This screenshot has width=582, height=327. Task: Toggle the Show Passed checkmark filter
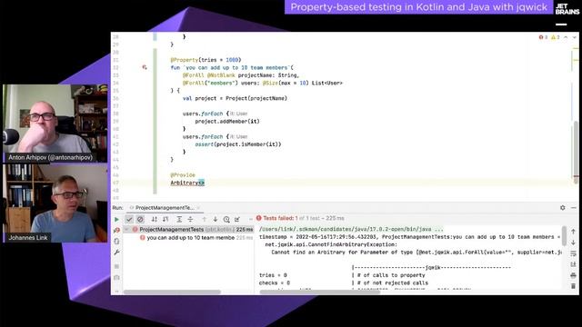(129, 220)
